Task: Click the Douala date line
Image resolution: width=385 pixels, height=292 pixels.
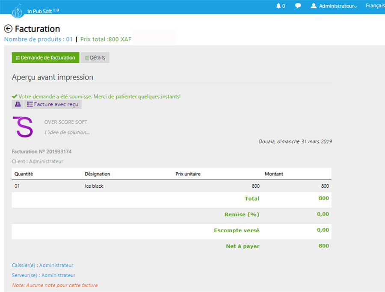Action: pos(295,142)
